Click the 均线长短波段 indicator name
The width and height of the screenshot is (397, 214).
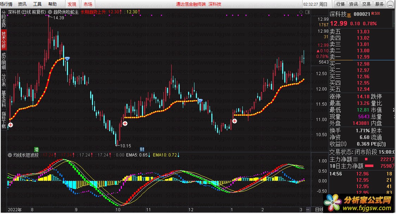pyautogui.click(x=26, y=155)
